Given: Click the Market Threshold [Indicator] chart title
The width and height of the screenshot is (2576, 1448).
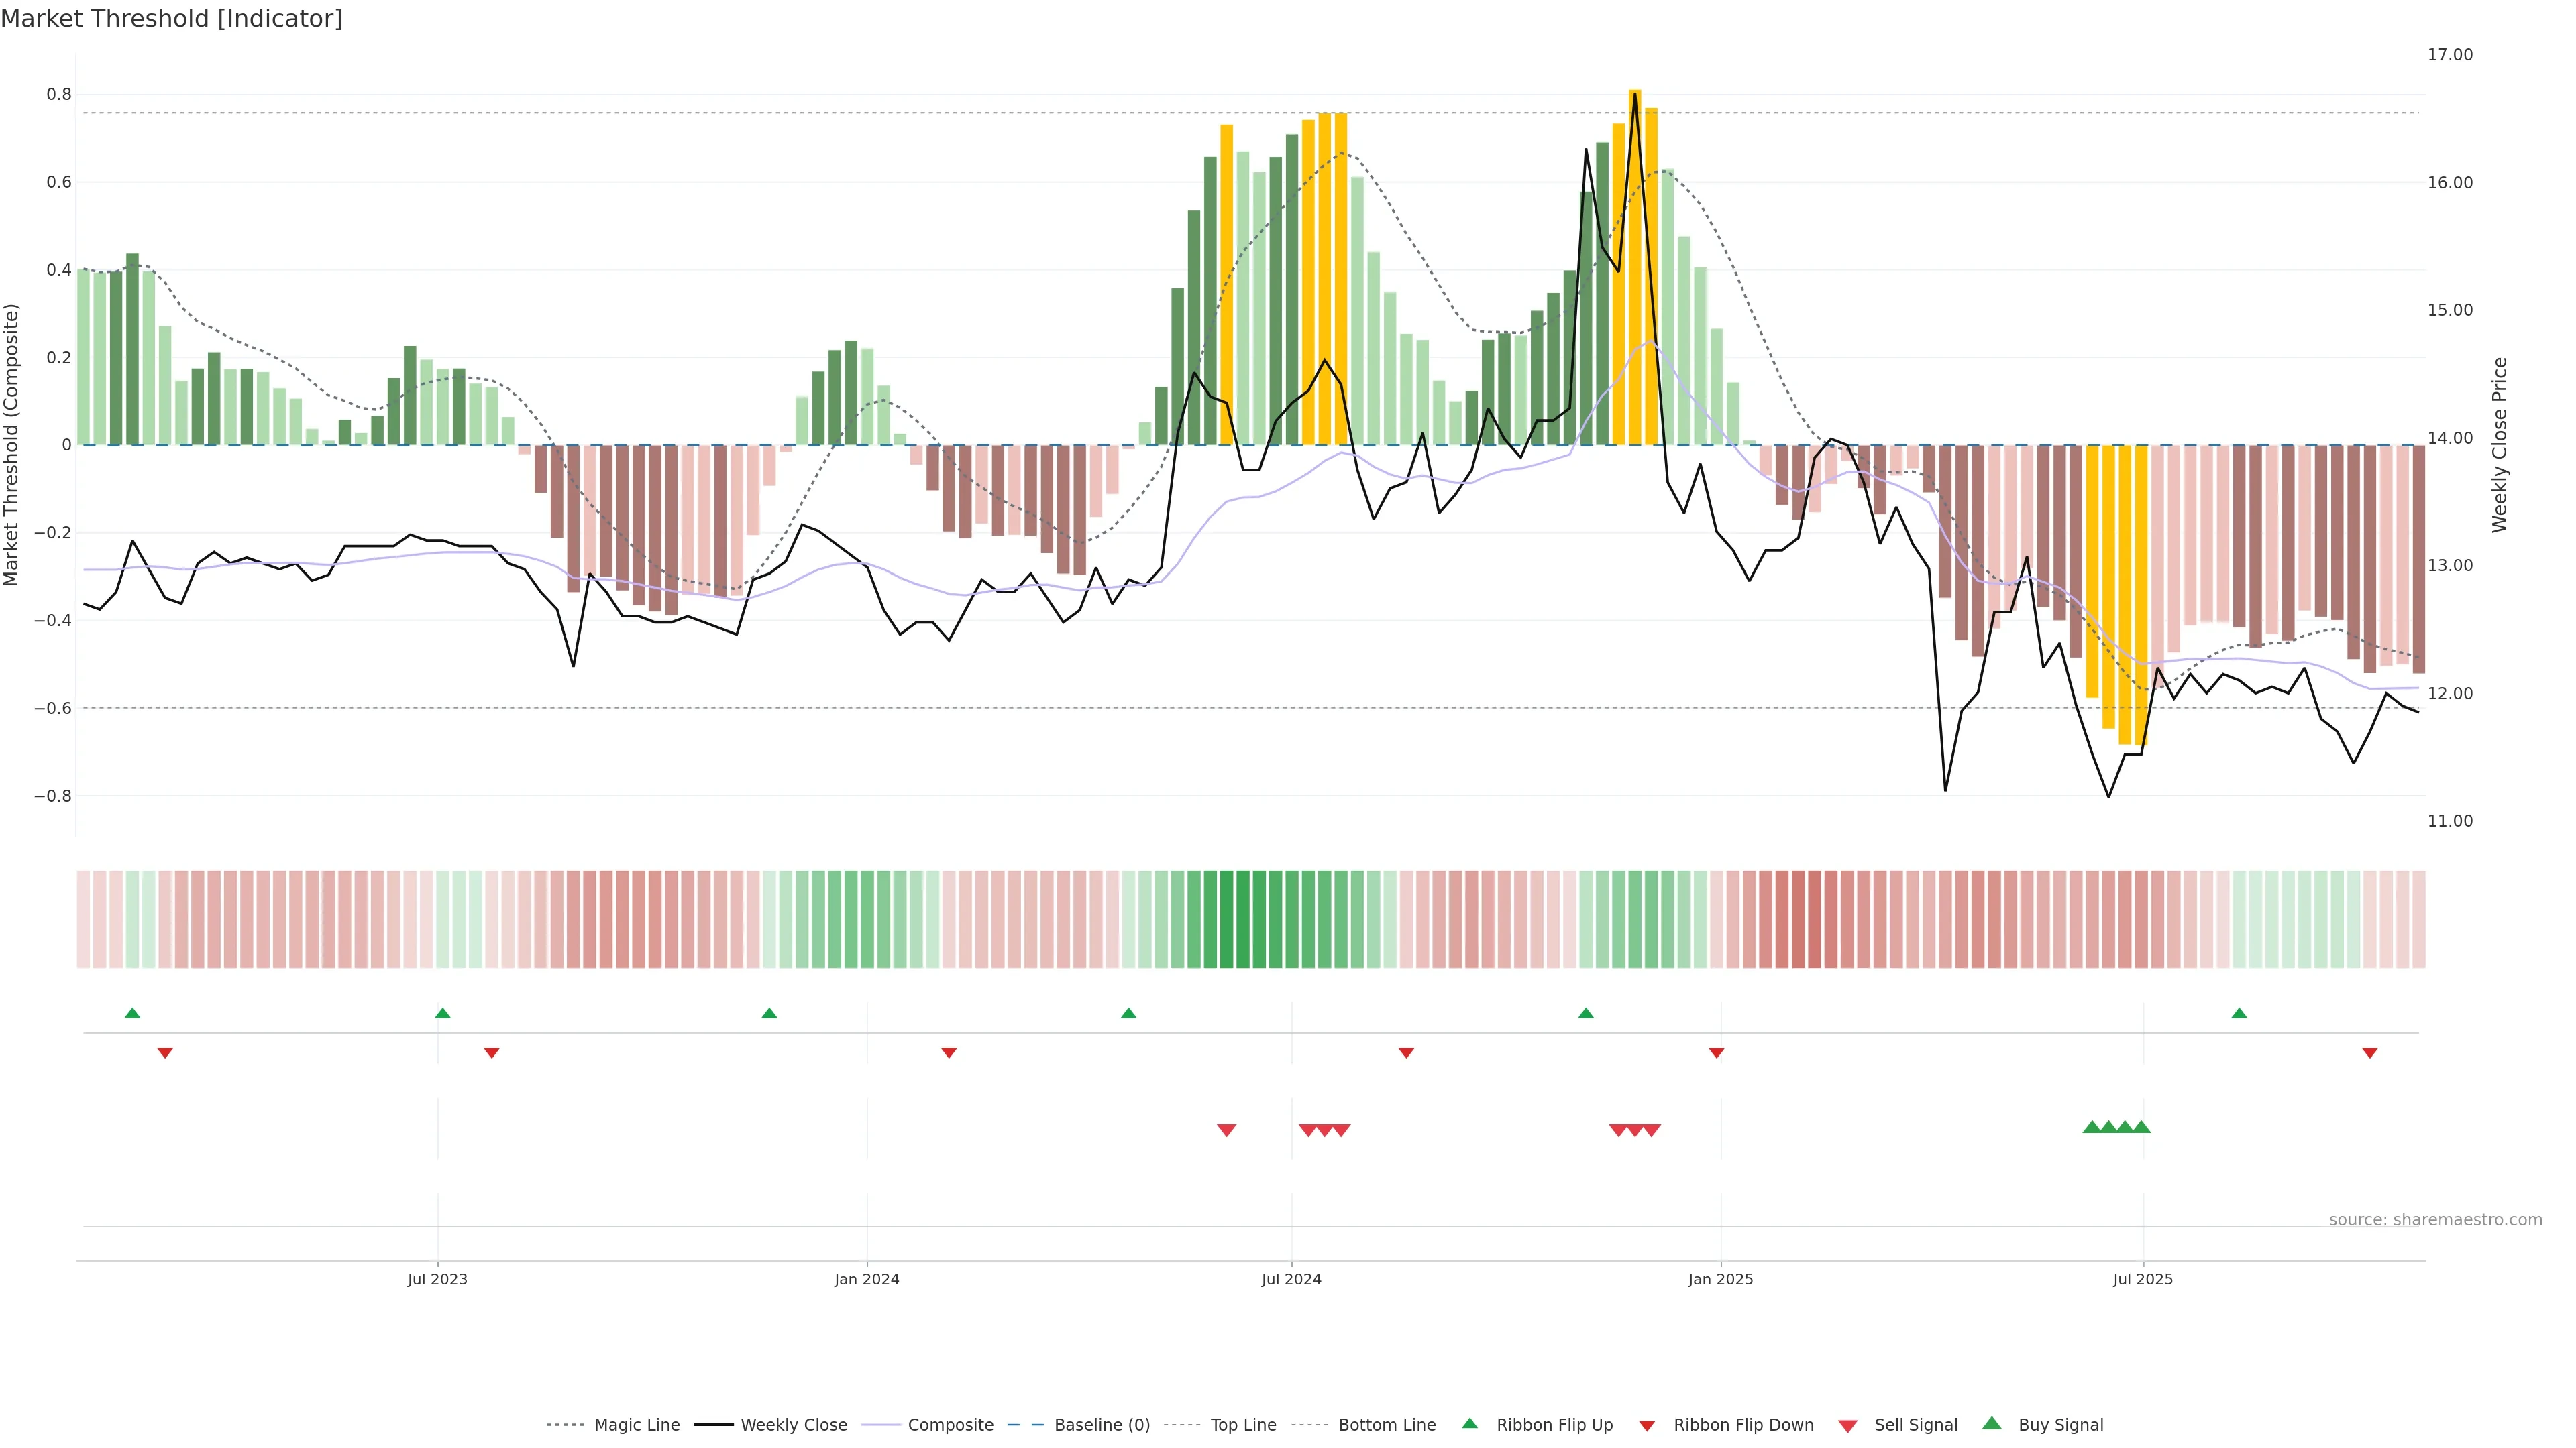Looking at the screenshot, I should coord(171,19).
